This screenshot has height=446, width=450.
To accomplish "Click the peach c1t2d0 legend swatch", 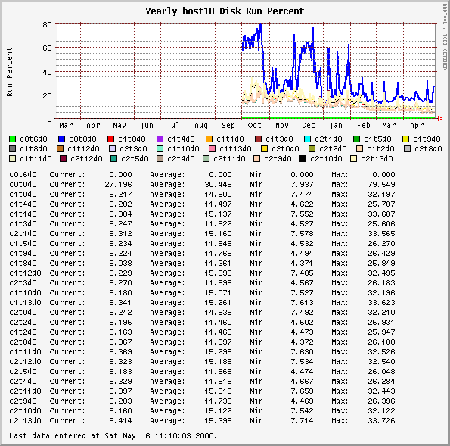I will point(359,149).
